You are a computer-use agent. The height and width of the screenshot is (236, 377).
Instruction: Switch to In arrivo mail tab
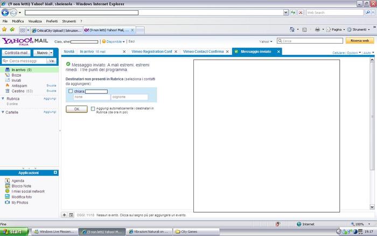tap(93, 52)
